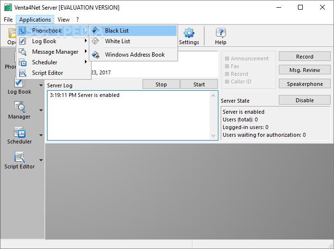334x249 pixels.
Task: Click the Stop button
Action: click(x=161, y=84)
